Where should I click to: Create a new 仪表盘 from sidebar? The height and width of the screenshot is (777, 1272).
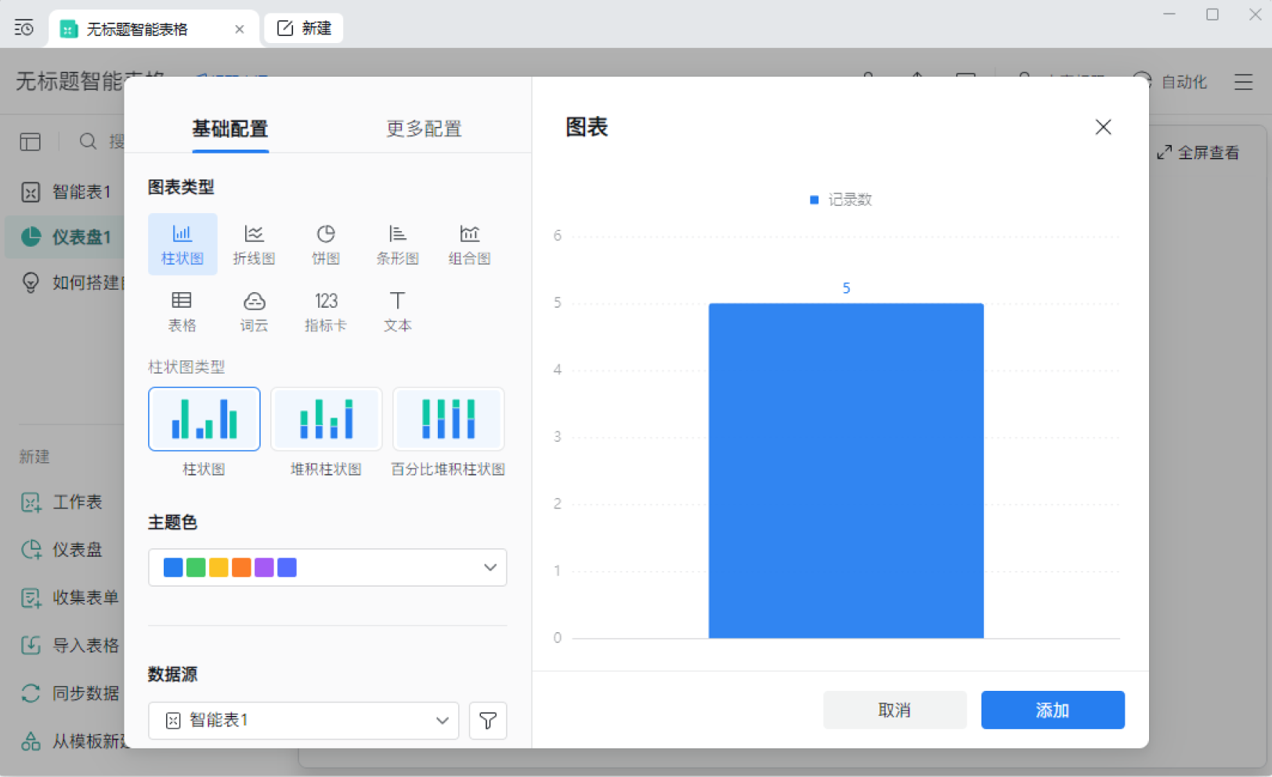(63, 550)
